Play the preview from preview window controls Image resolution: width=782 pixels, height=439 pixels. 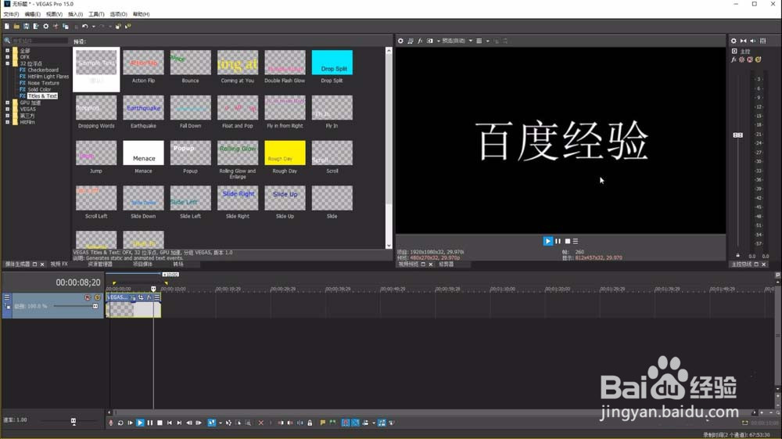[x=547, y=241]
